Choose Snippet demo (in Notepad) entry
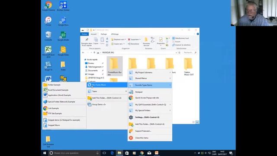The width and height of the screenshot is (277, 156). [x=64, y=120]
